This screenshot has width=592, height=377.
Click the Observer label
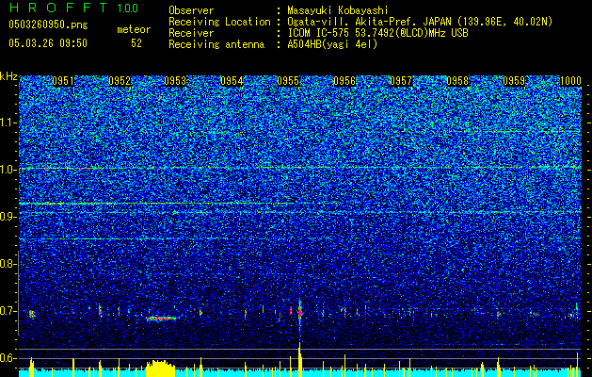point(191,10)
